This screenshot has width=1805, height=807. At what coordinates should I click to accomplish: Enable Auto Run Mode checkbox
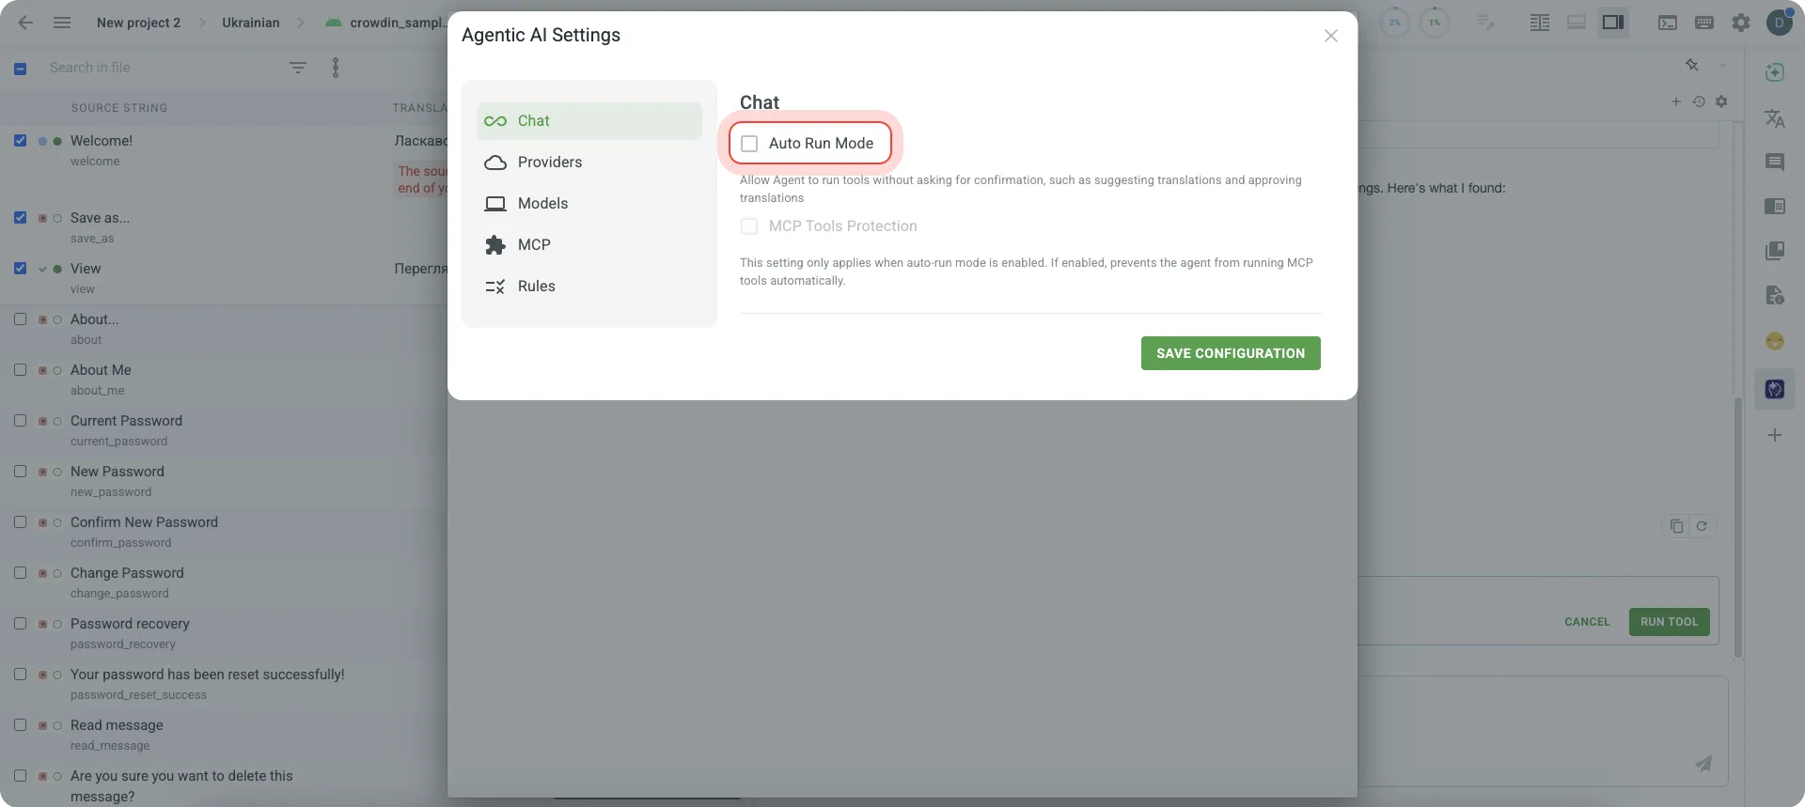click(x=749, y=144)
